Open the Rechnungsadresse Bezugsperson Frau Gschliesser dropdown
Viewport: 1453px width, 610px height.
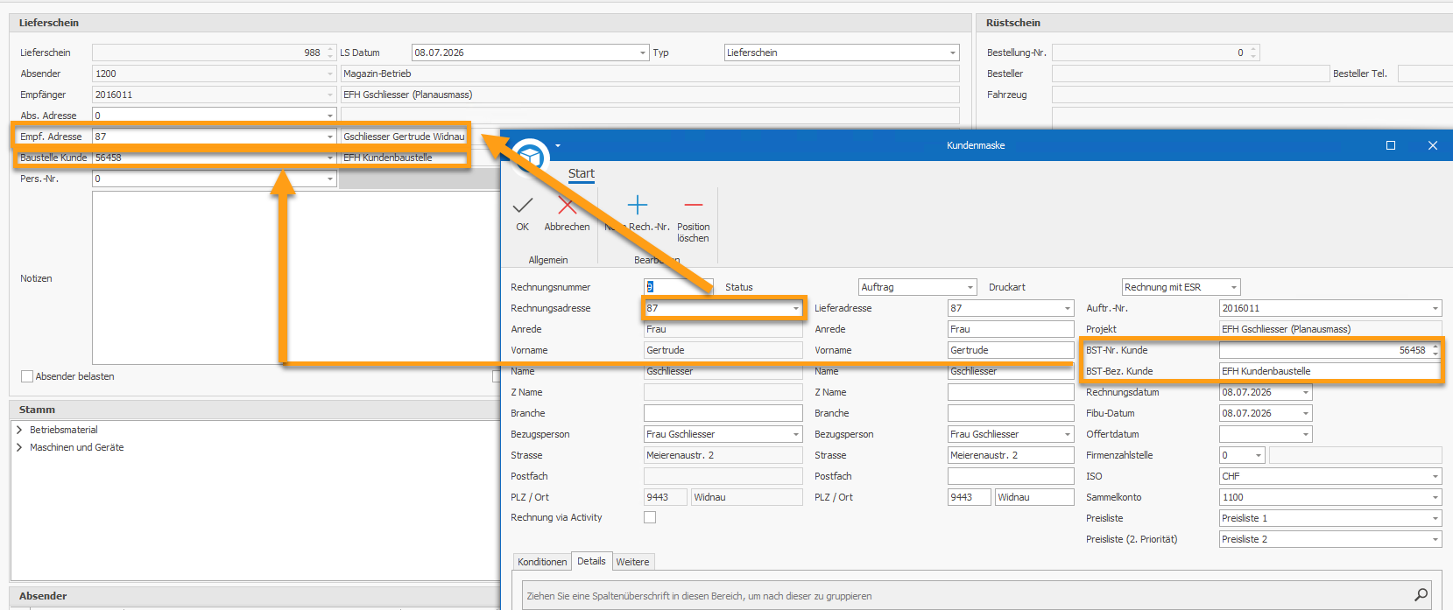tap(796, 434)
